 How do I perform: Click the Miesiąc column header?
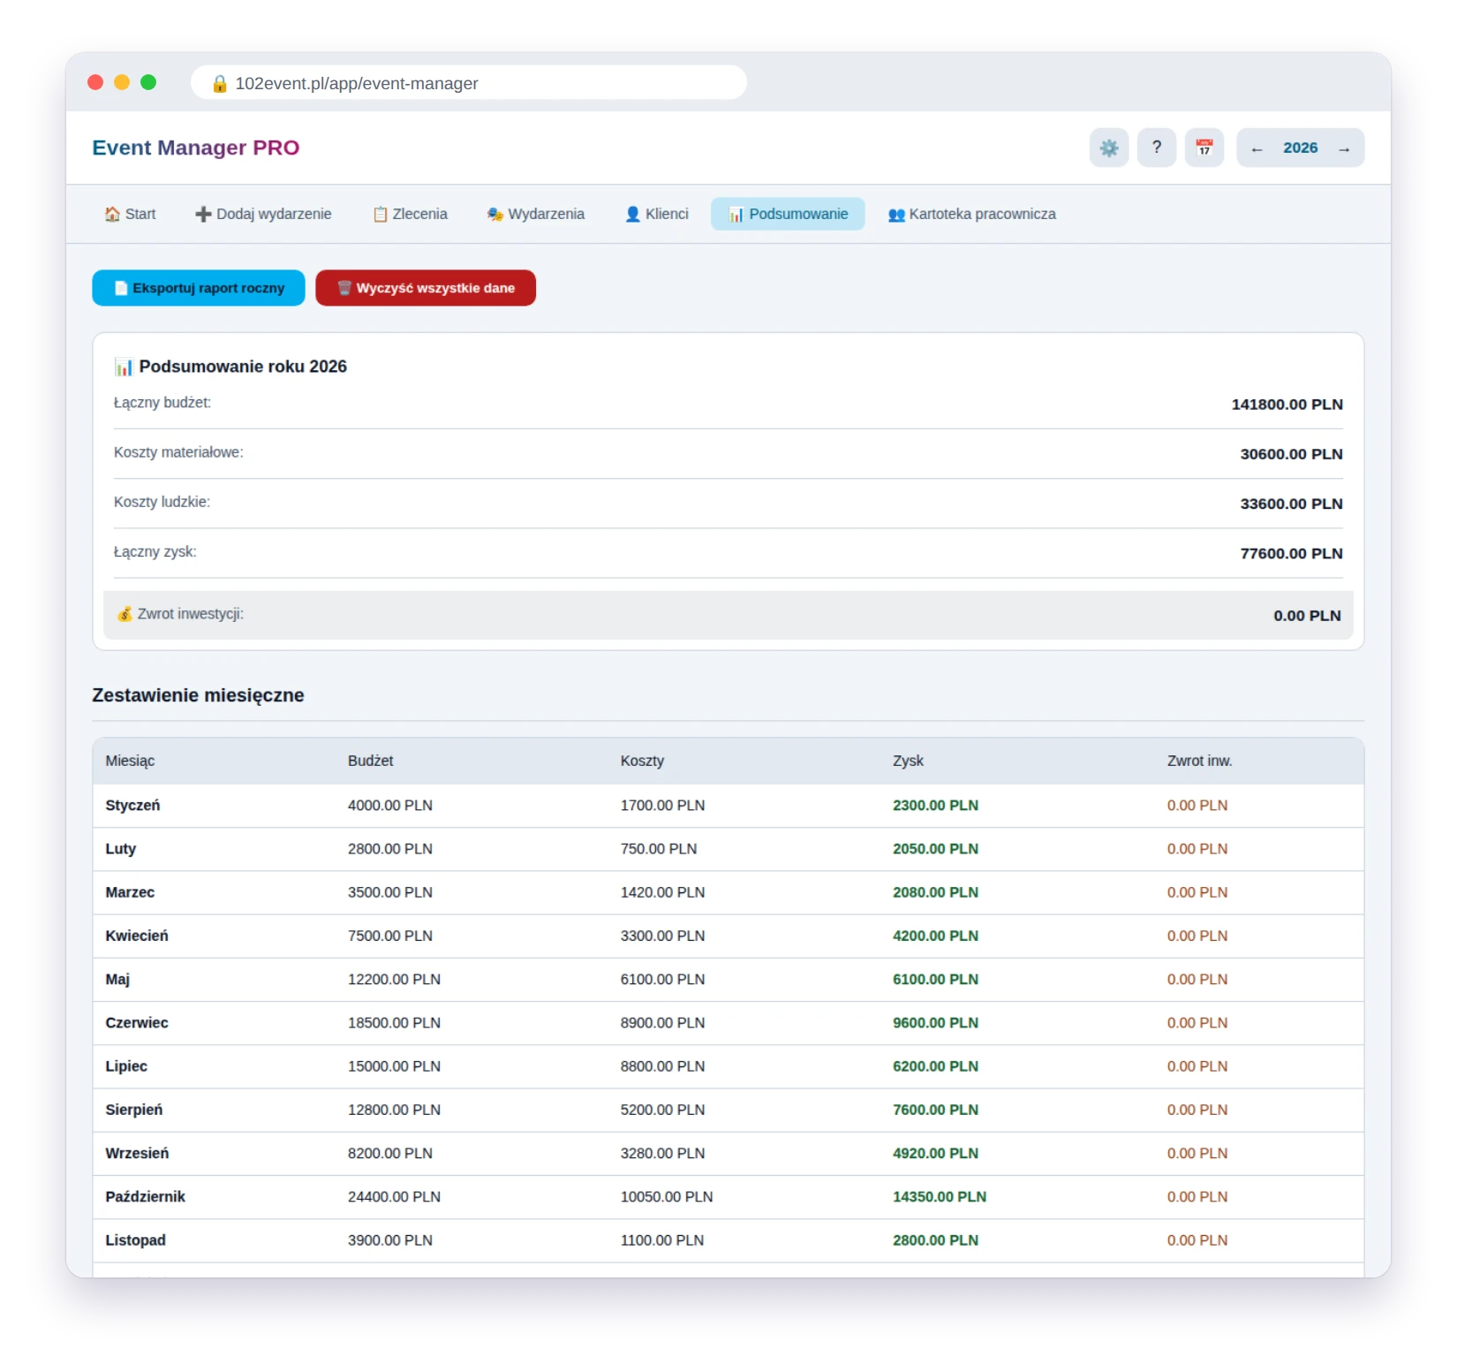(x=130, y=761)
